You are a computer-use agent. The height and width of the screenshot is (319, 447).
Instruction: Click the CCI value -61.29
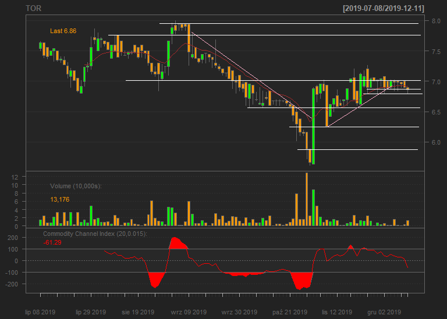[x=52, y=242]
